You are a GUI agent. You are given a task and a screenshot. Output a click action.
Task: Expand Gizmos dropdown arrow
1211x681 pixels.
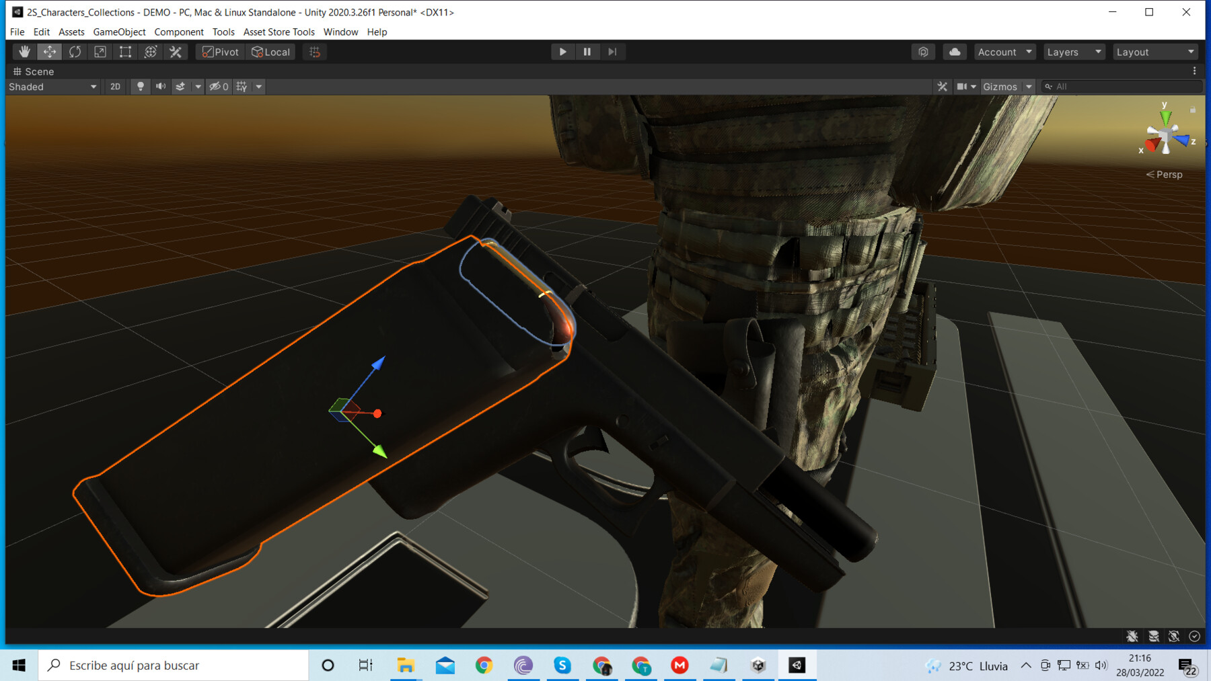point(1029,87)
